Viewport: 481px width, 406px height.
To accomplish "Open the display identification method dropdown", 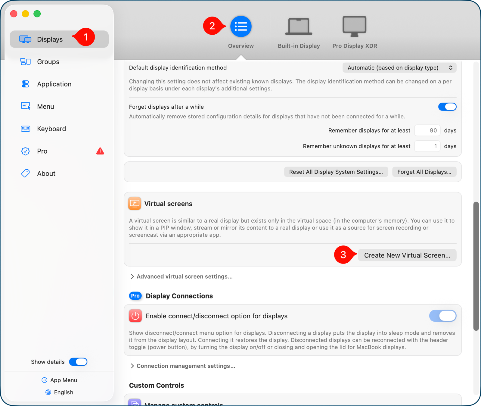I will pos(399,68).
